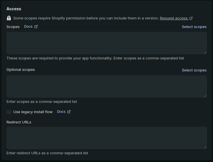
Task: Click the "Use legacy install flow" label text
Action: 33,112
